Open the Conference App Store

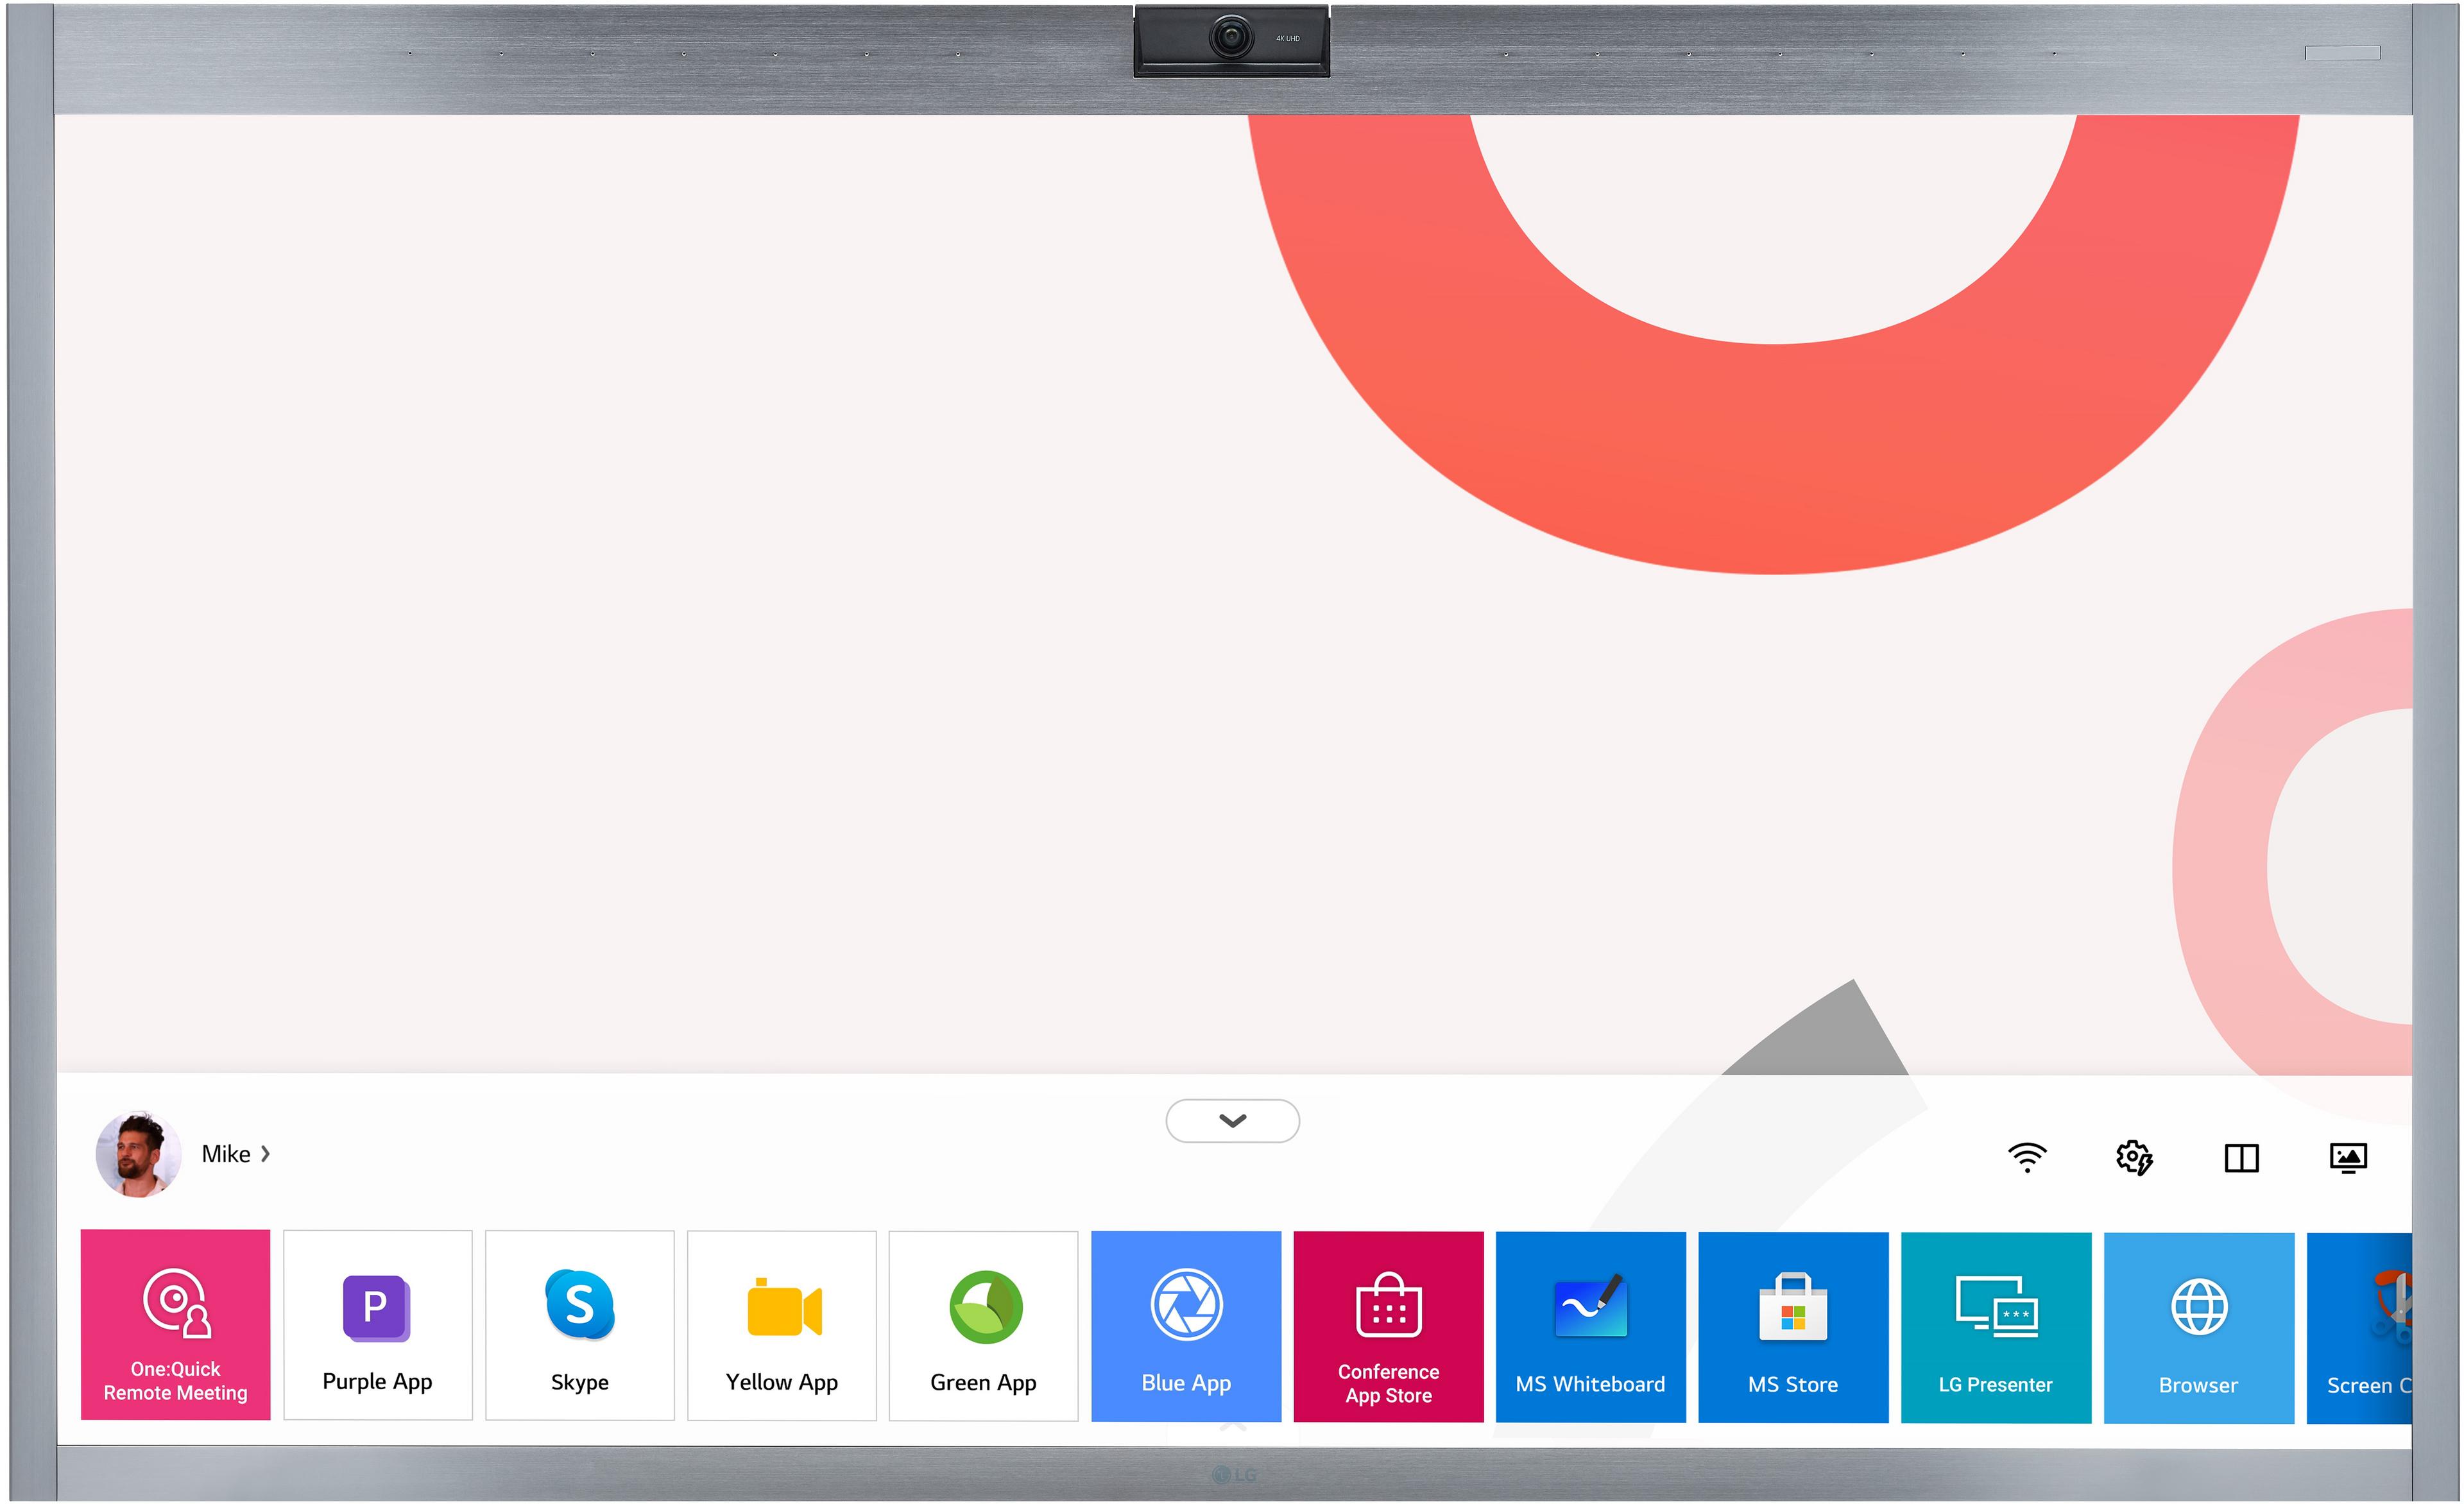point(1388,1325)
